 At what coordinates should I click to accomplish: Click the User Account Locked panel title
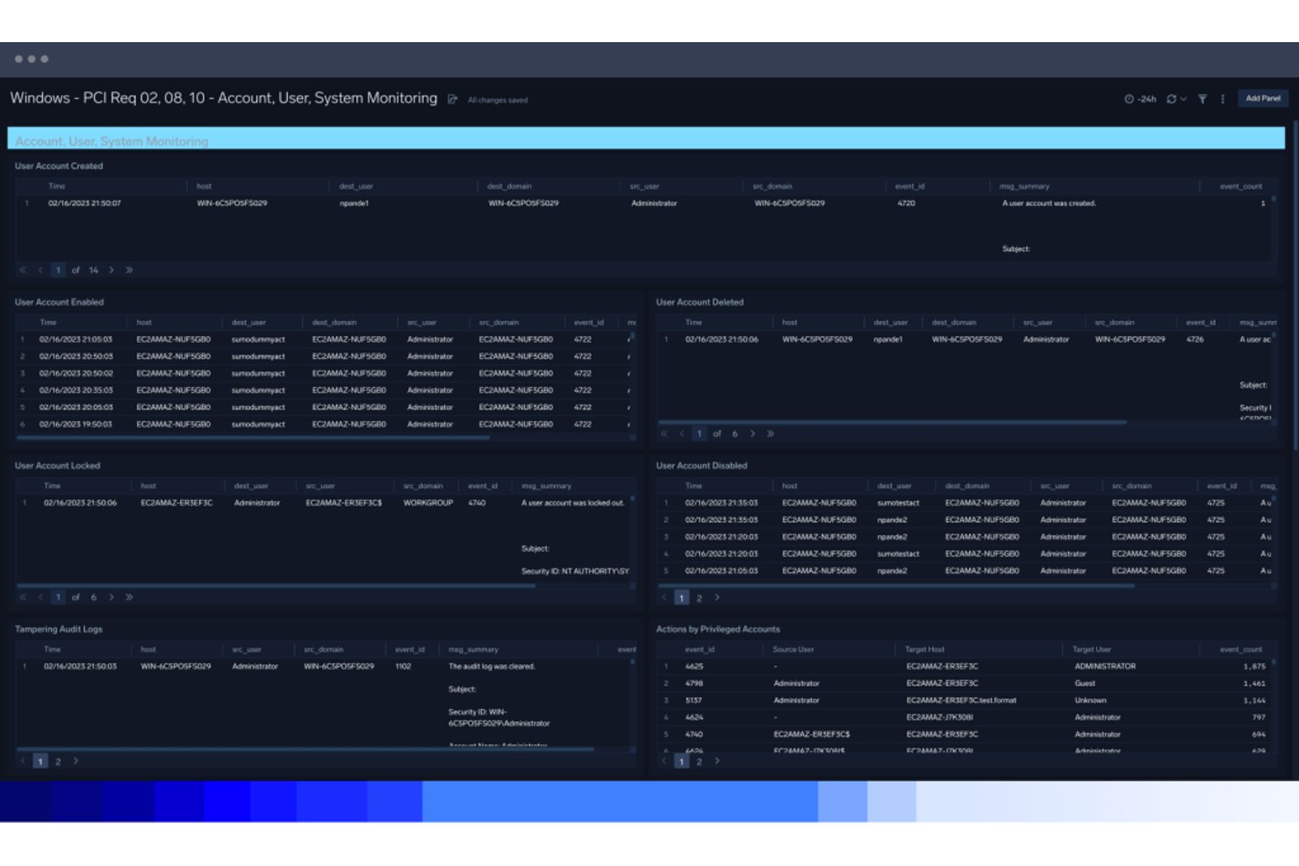click(x=57, y=466)
